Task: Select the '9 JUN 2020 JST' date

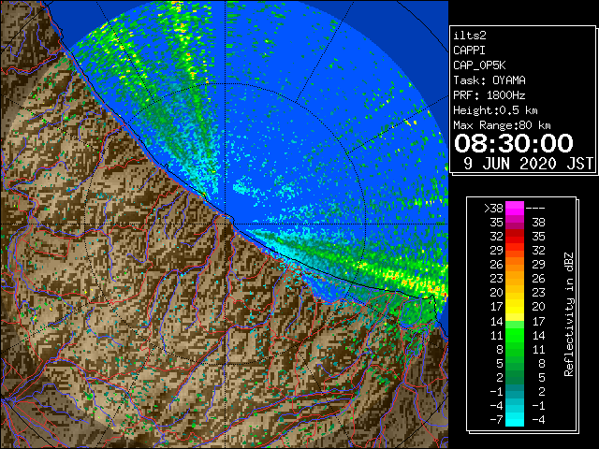Action: [529, 164]
